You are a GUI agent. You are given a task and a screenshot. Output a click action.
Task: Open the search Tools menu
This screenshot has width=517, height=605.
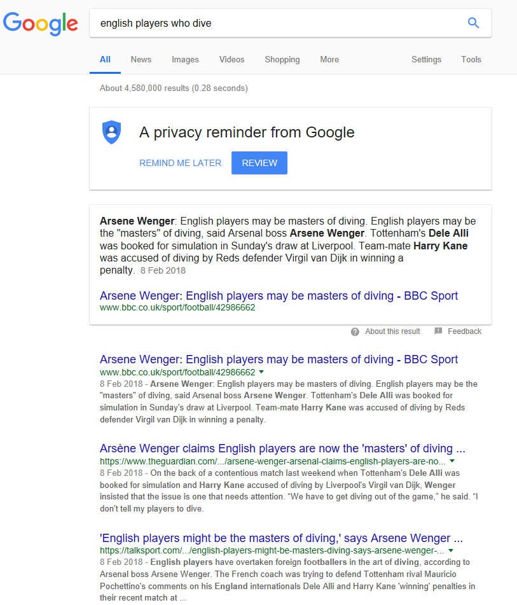pos(471,59)
